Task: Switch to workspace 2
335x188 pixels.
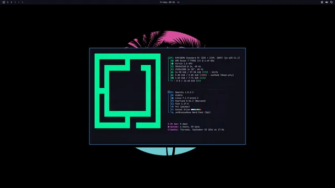Action: coord(12,2)
